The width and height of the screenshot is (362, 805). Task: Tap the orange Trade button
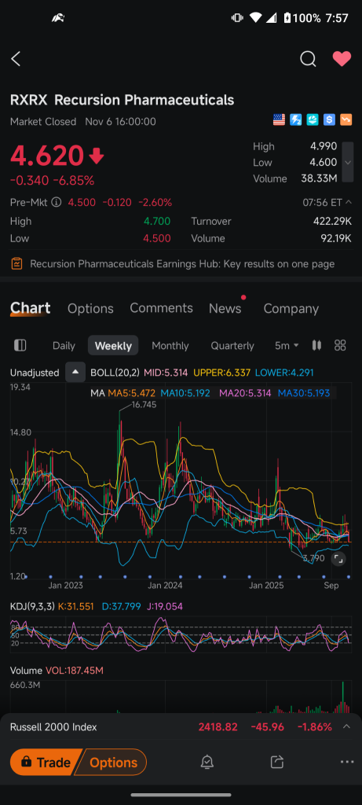point(45,763)
